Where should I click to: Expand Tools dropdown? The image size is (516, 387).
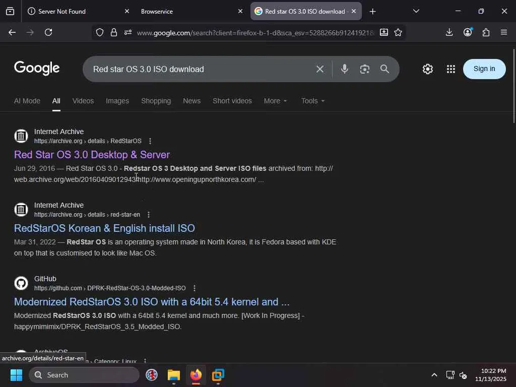coord(312,101)
